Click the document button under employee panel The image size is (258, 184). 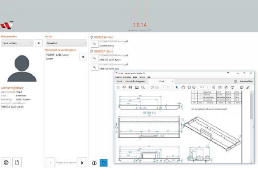click(17, 162)
